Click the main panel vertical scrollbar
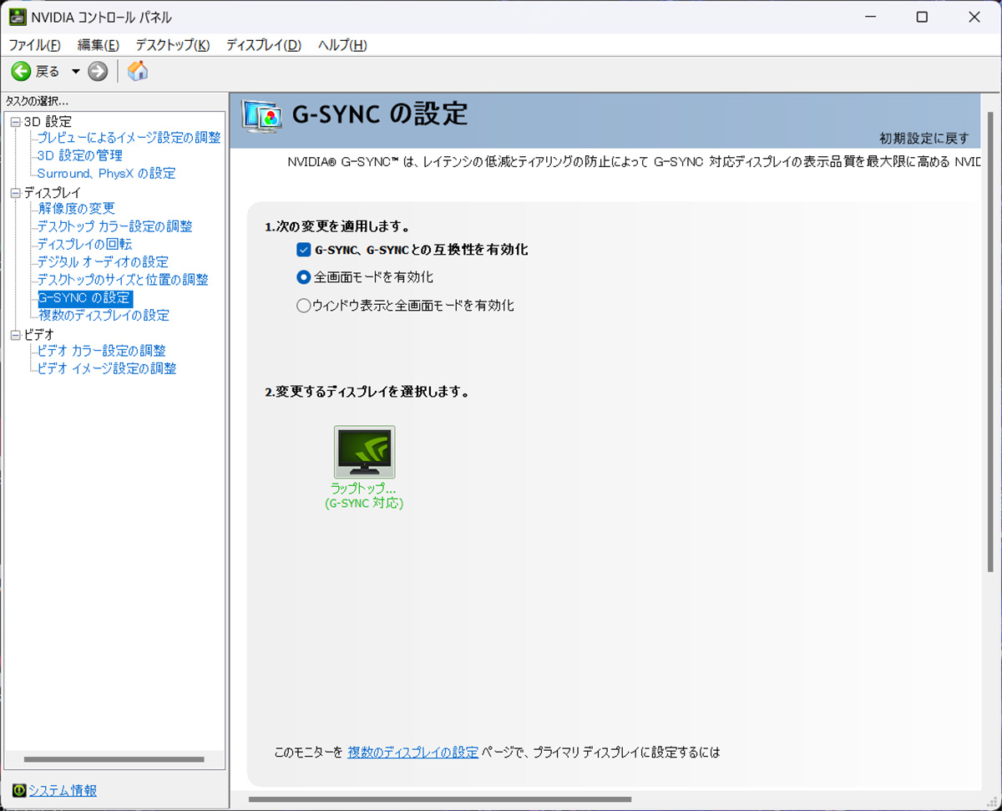This screenshot has height=811, width=1002. coord(990,341)
